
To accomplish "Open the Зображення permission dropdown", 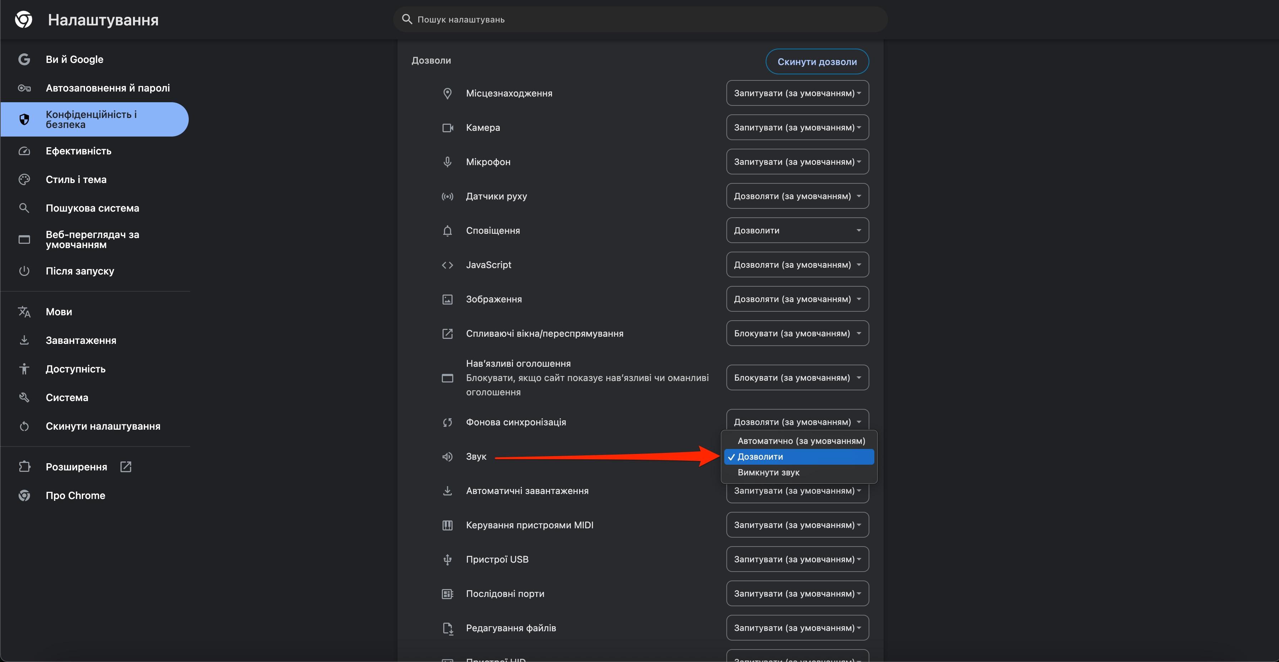I will point(797,298).
